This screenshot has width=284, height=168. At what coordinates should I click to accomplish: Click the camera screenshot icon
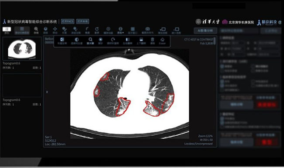pyautogui.click(x=148, y=30)
